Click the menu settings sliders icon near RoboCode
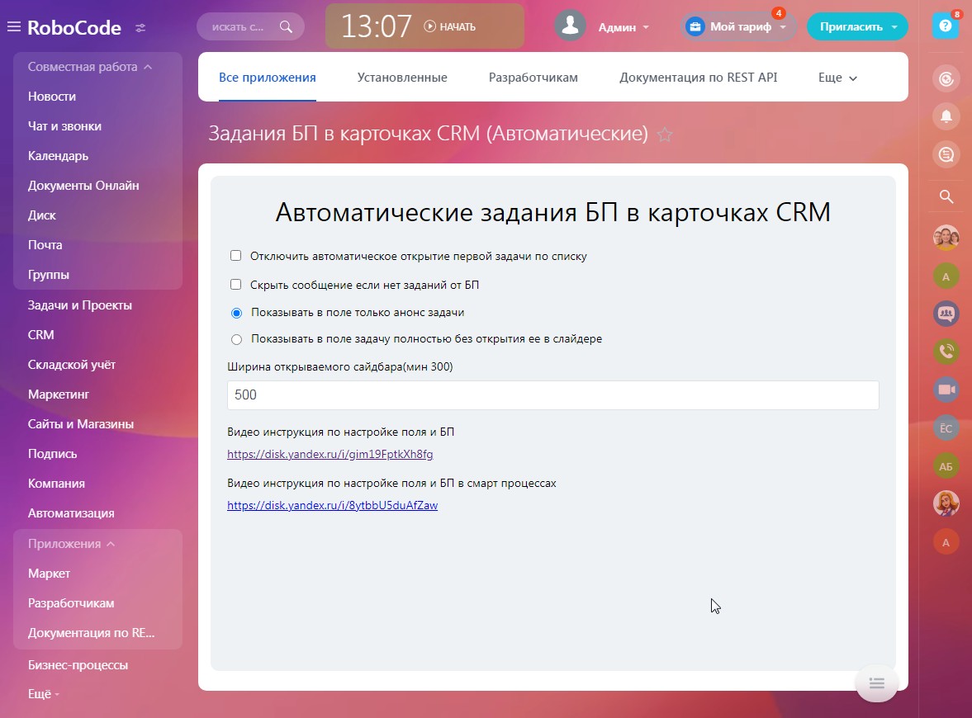 click(x=140, y=28)
